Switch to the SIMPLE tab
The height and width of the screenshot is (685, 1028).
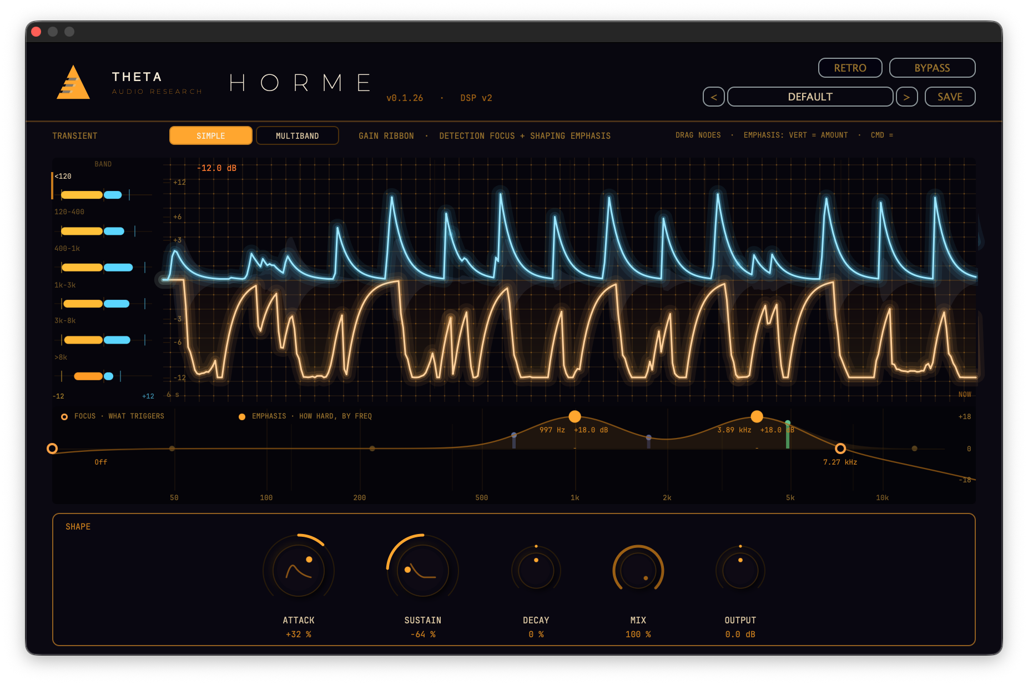(211, 135)
